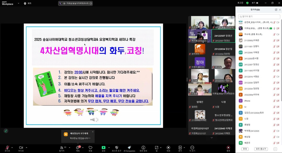Image resolution: width=282 pixels, height=153 pixels.
Task: Click the green encryption shield icon
Action: (x=247, y=3)
